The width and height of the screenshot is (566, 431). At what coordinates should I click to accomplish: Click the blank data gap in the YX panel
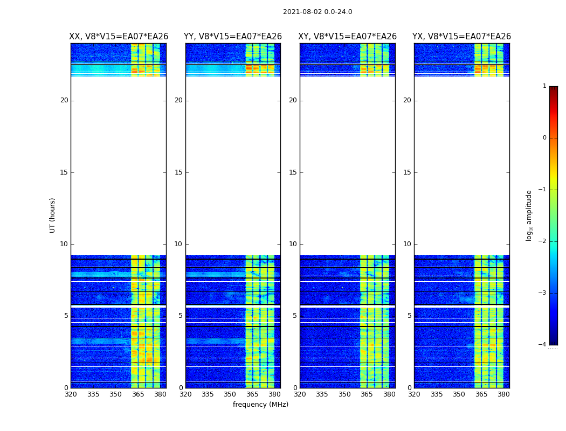click(x=461, y=166)
